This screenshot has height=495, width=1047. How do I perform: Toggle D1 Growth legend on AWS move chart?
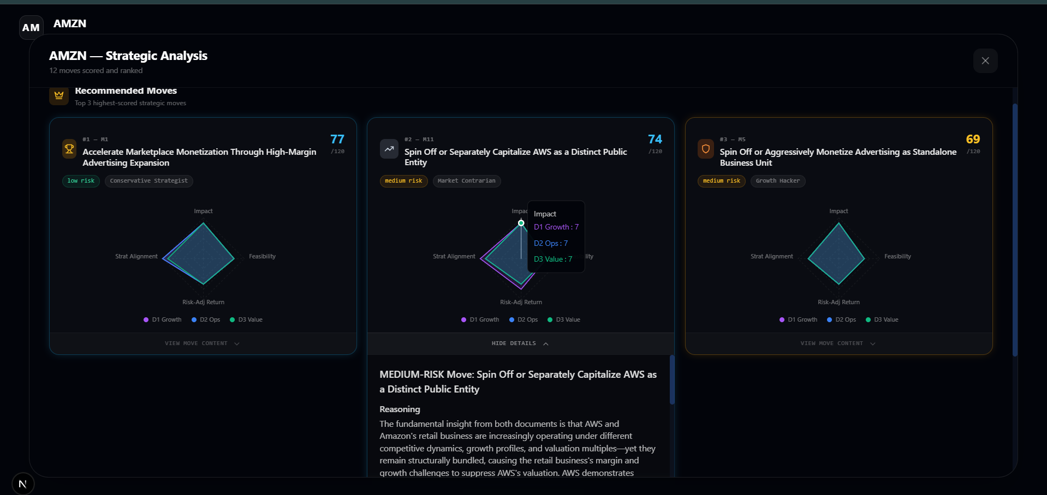tap(480, 319)
